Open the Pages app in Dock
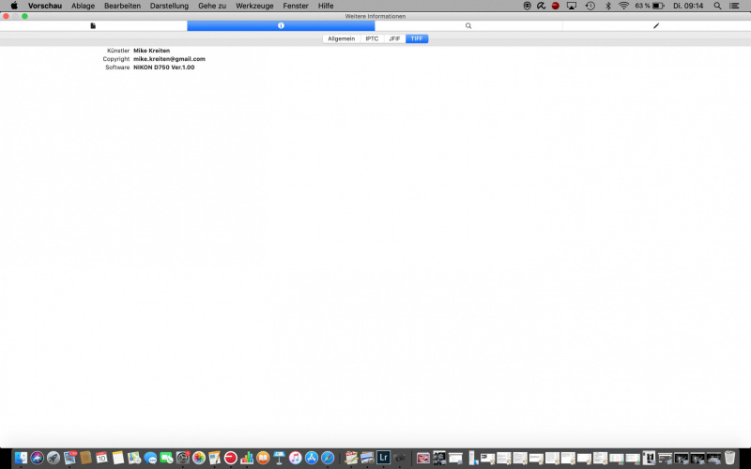Image resolution: width=751 pixels, height=469 pixels. [215, 458]
